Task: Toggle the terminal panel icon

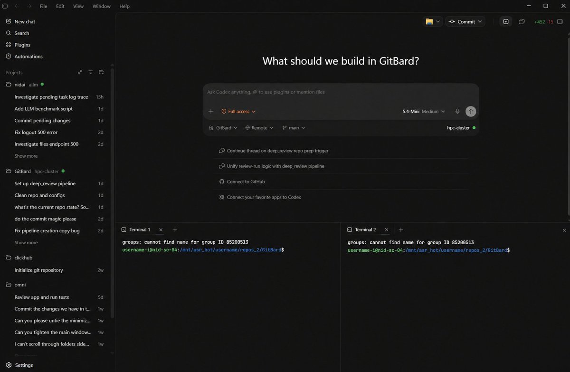Action: point(506,21)
